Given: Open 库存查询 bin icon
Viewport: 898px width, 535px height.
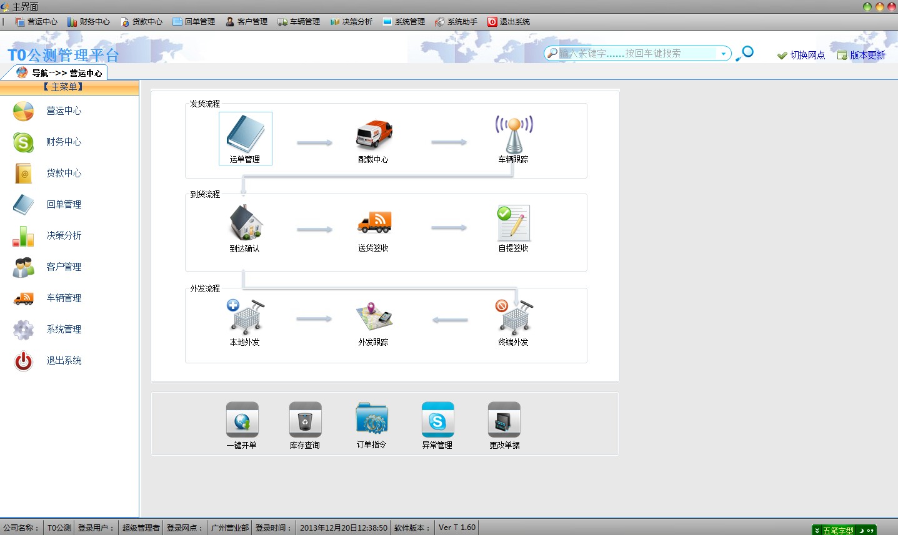Looking at the screenshot, I should click(305, 420).
